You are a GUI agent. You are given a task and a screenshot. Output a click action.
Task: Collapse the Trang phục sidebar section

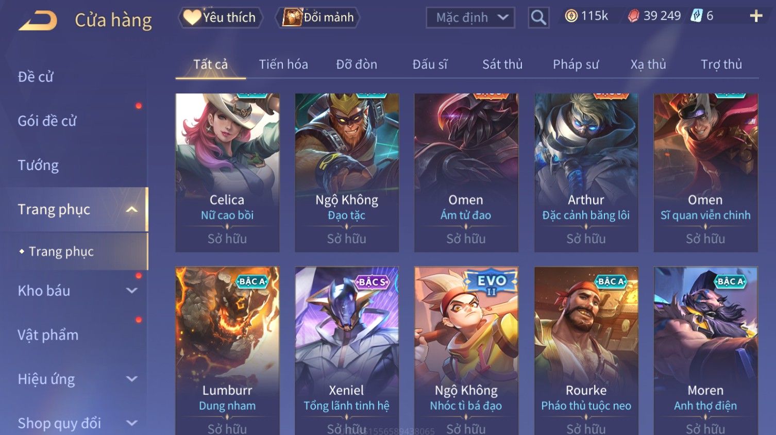click(x=132, y=209)
